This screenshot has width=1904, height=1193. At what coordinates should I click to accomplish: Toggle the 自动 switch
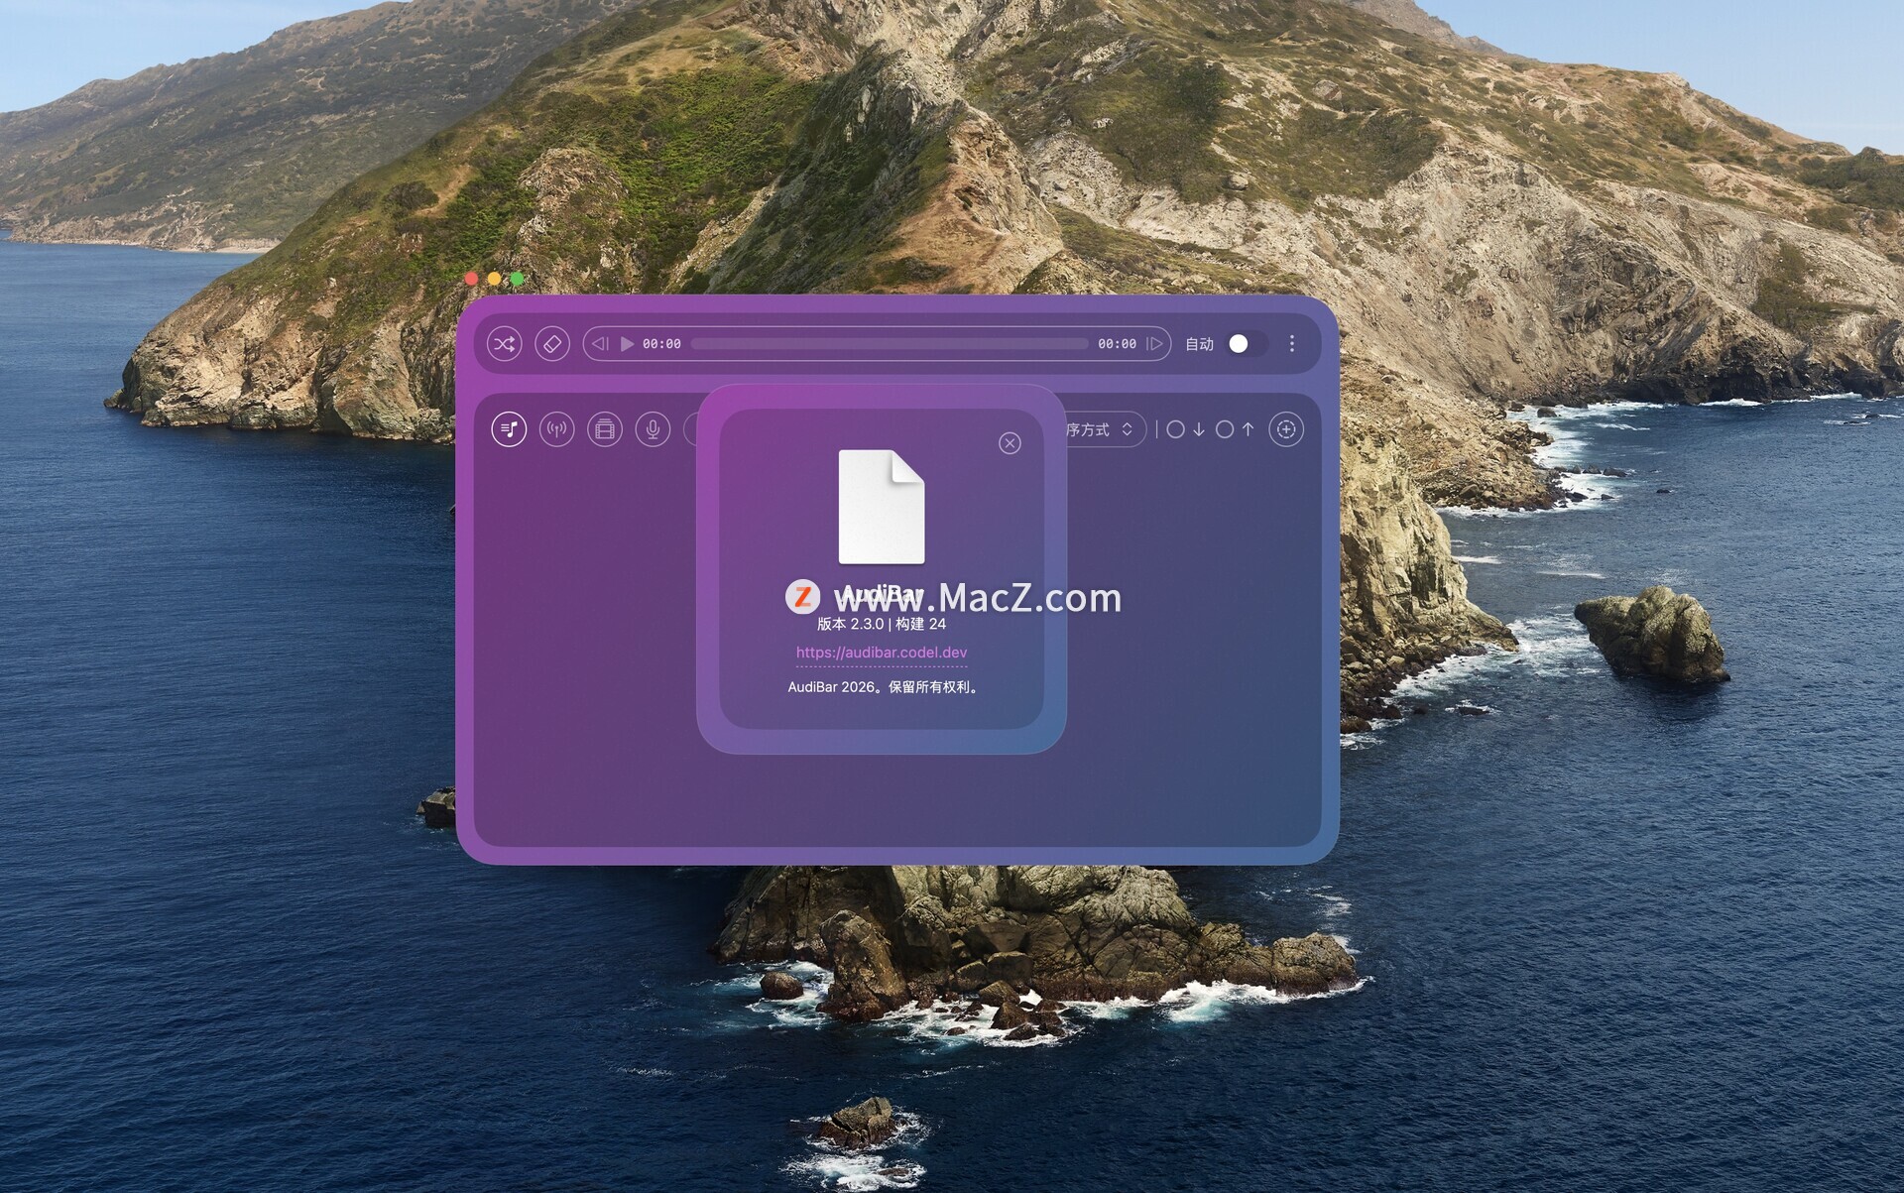tap(1247, 344)
